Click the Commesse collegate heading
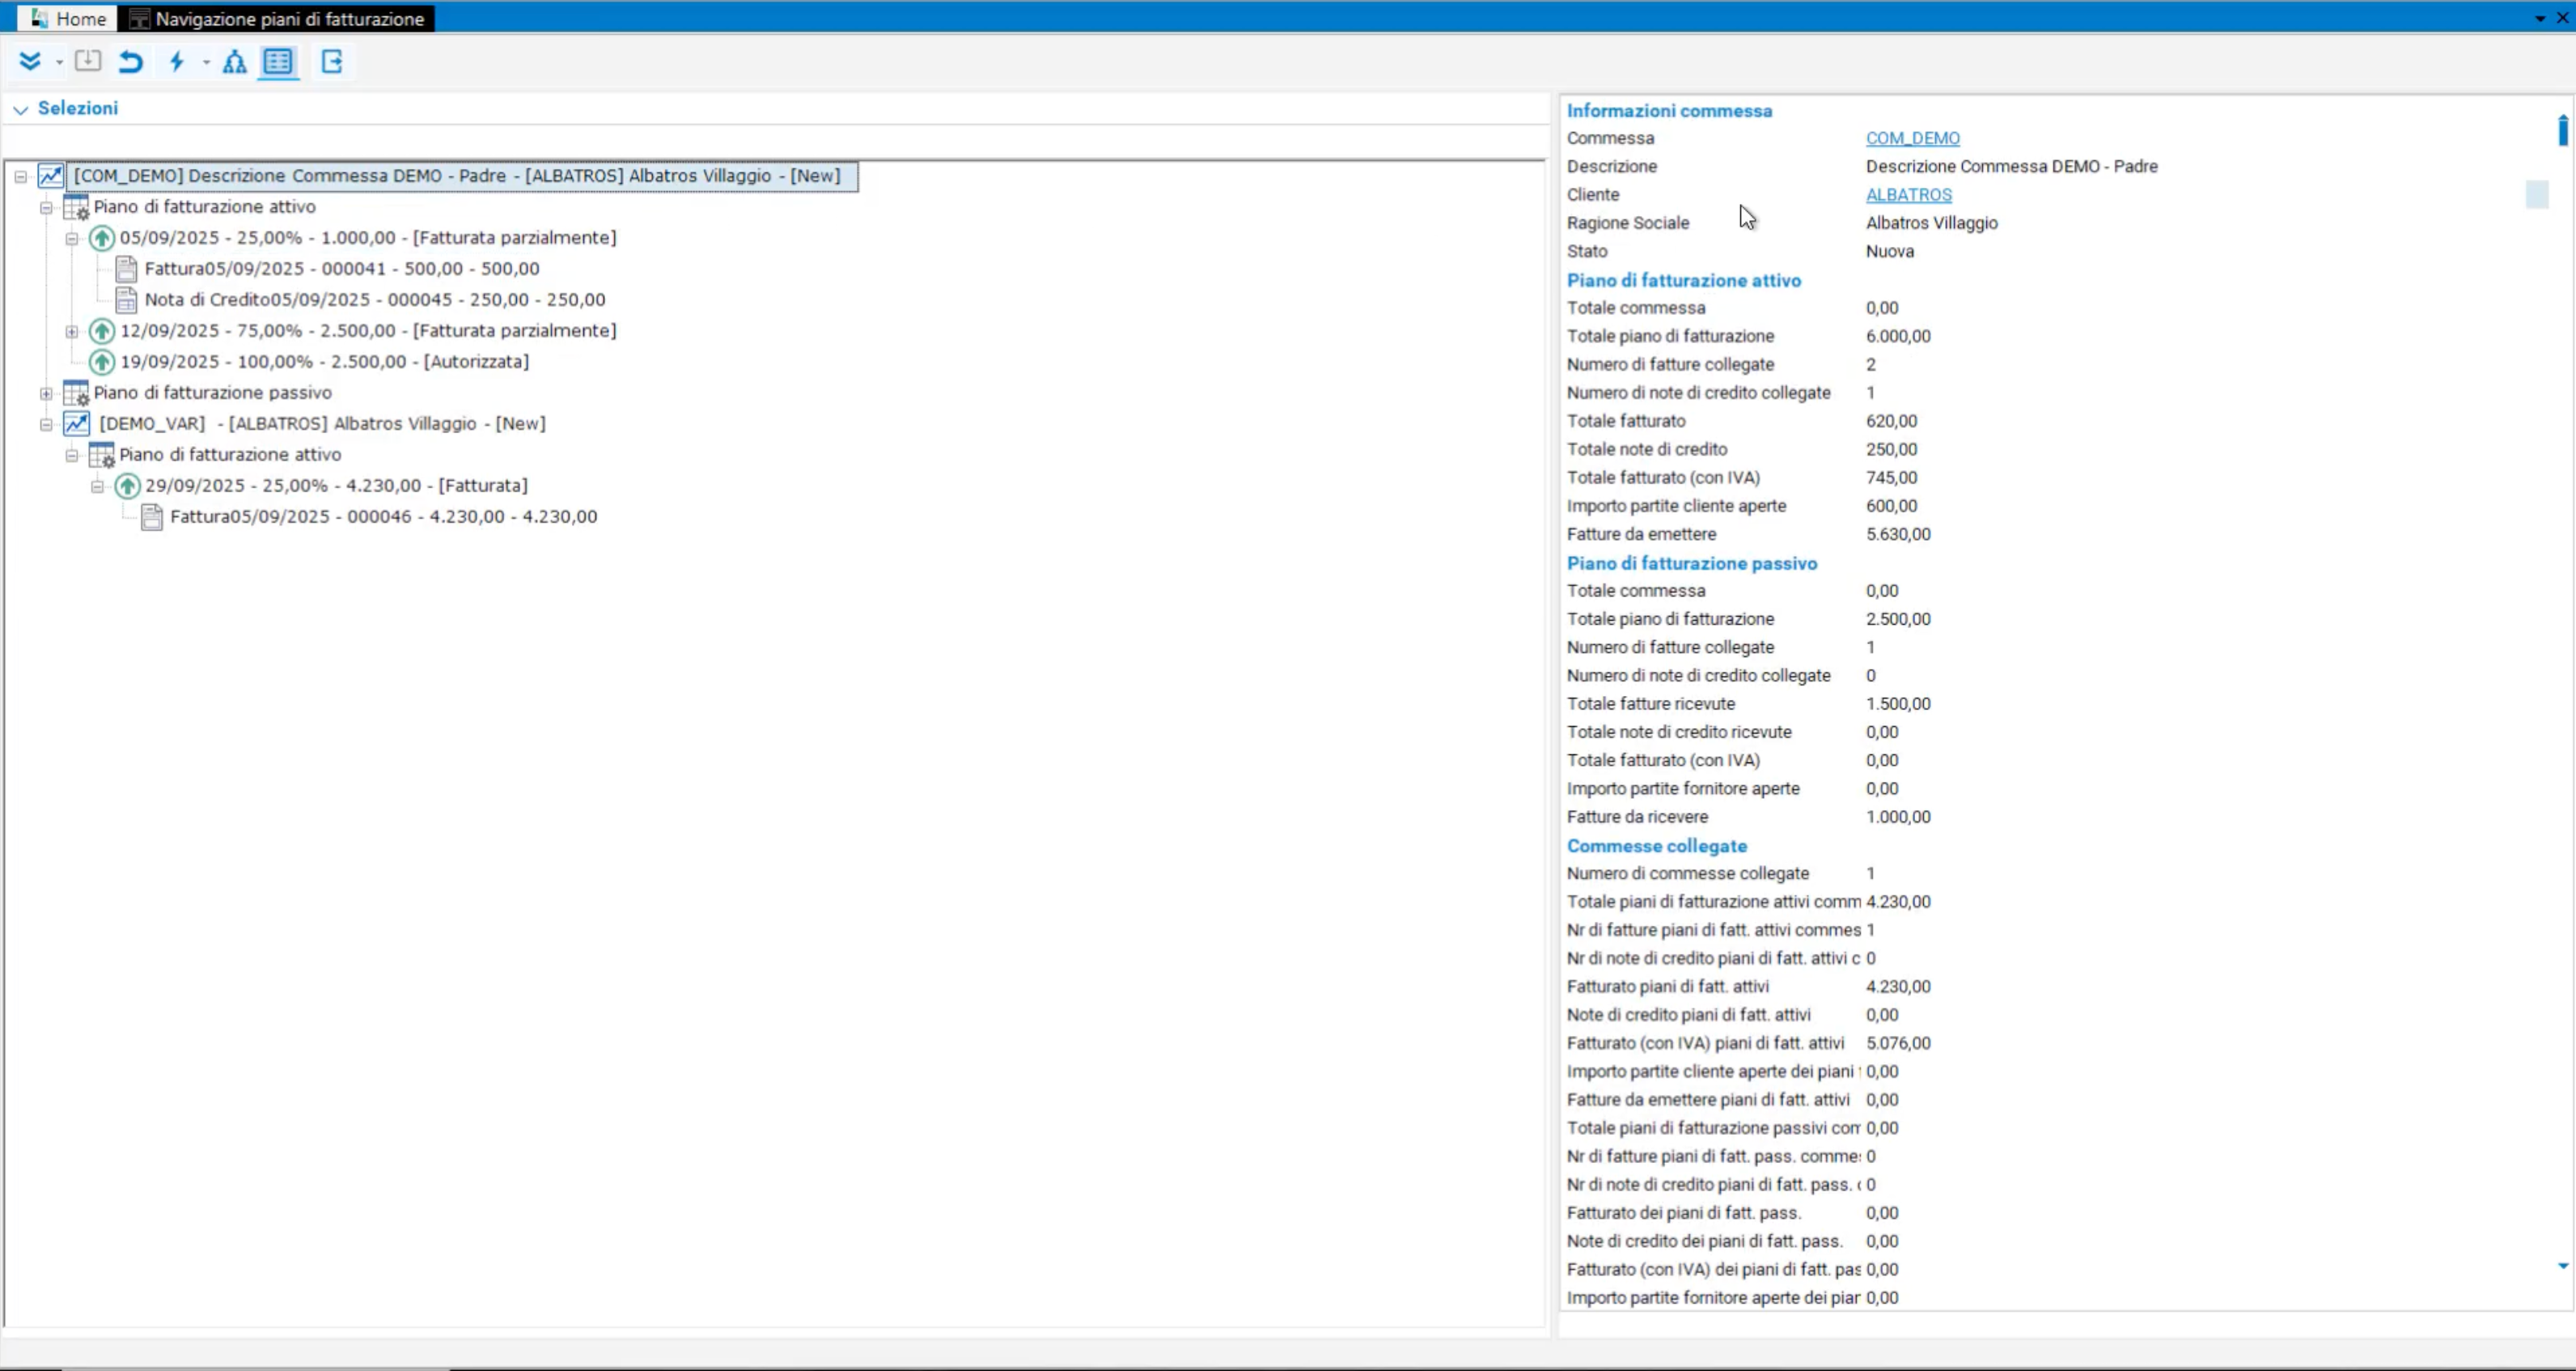This screenshot has width=2576, height=1371. (x=1657, y=846)
